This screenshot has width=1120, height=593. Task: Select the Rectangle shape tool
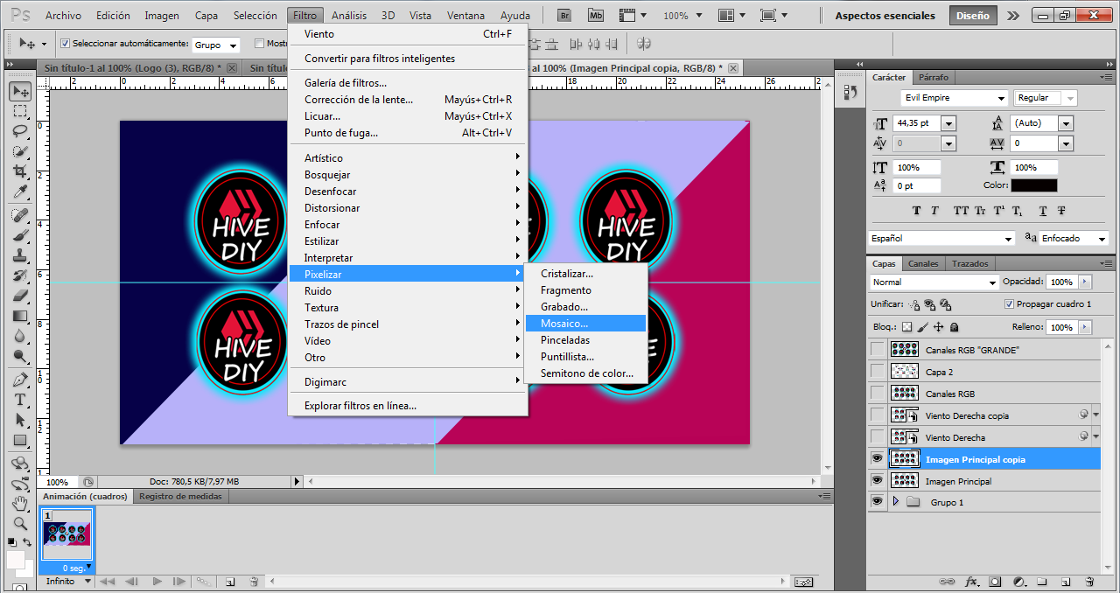point(20,440)
